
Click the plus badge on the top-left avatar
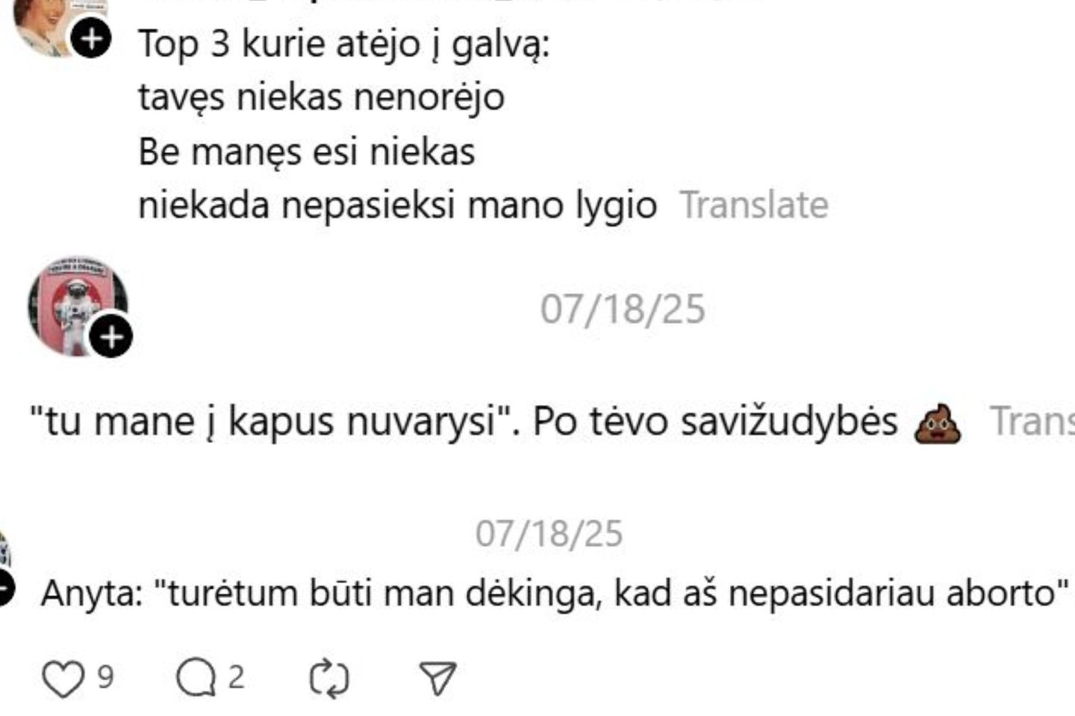(91, 39)
